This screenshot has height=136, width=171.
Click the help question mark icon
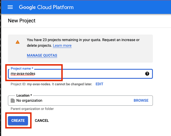(x=147, y=74)
